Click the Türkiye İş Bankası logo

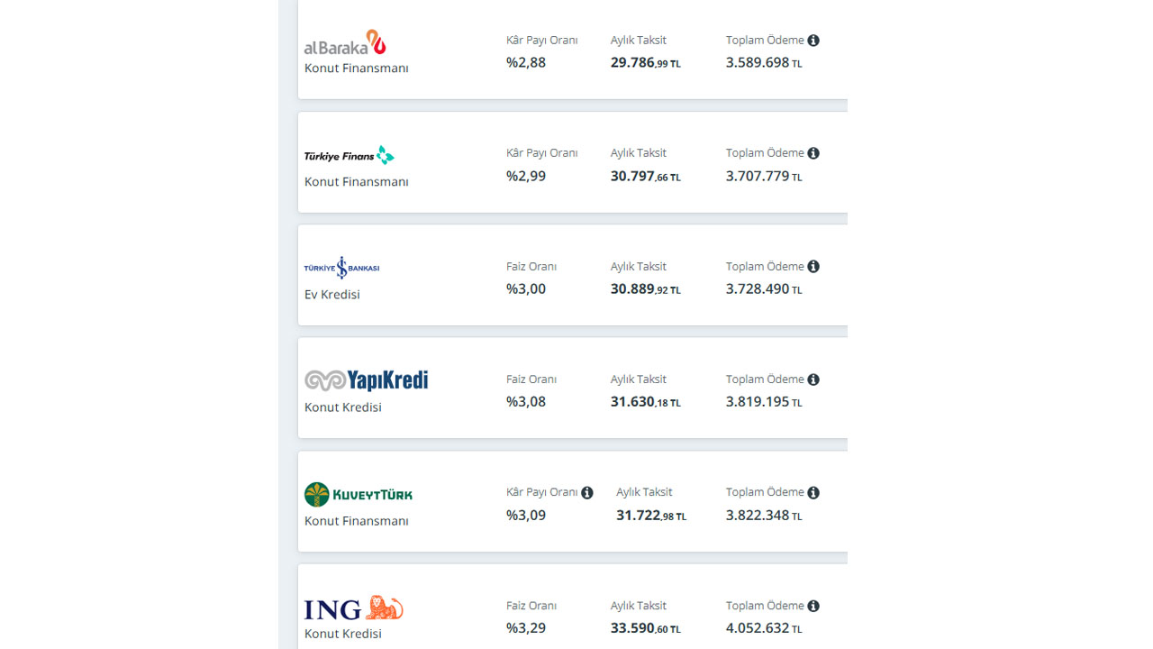pos(342,268)
